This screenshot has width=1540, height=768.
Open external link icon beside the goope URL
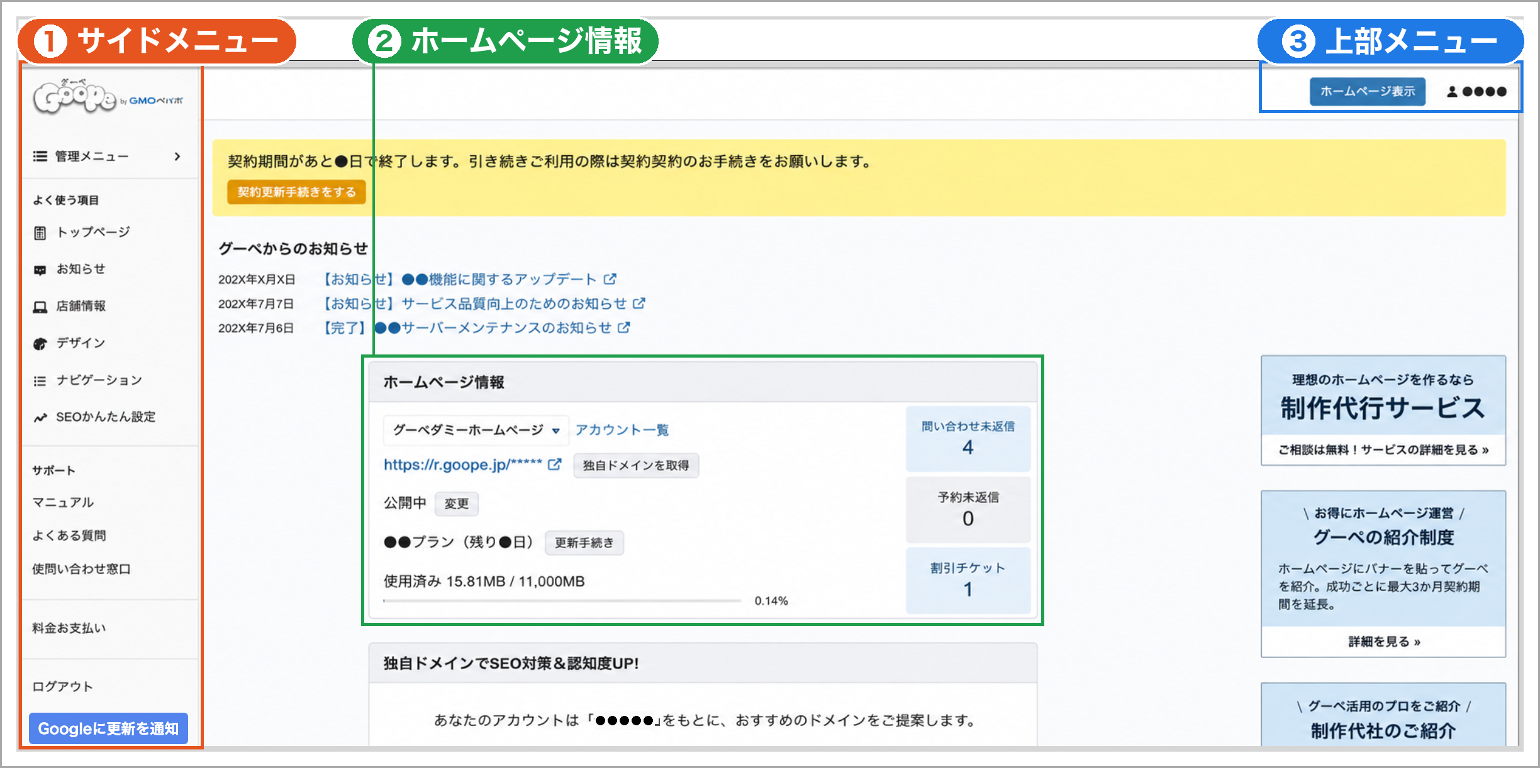point(555,464)
